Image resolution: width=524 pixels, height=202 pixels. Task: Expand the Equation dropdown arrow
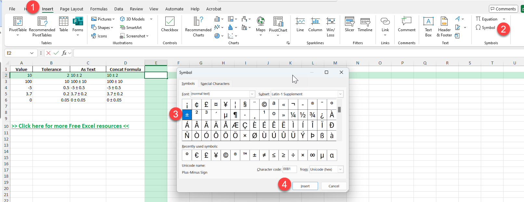point(504,19)
